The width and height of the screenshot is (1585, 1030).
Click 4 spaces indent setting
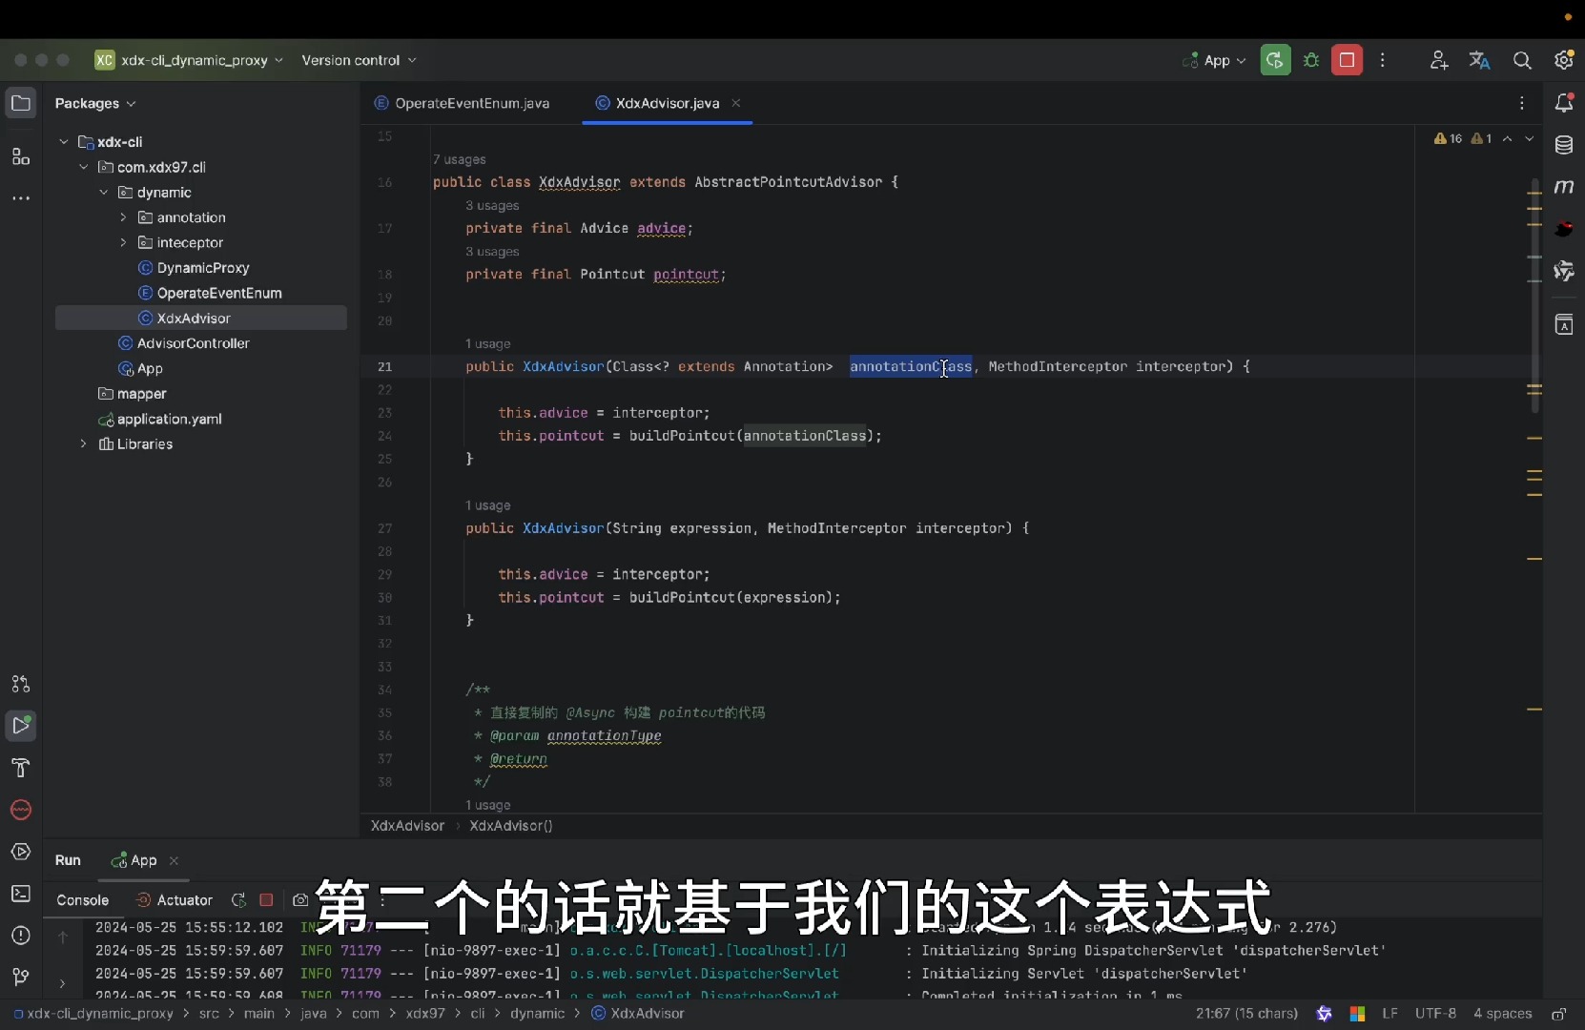tap(1502, 1014)
